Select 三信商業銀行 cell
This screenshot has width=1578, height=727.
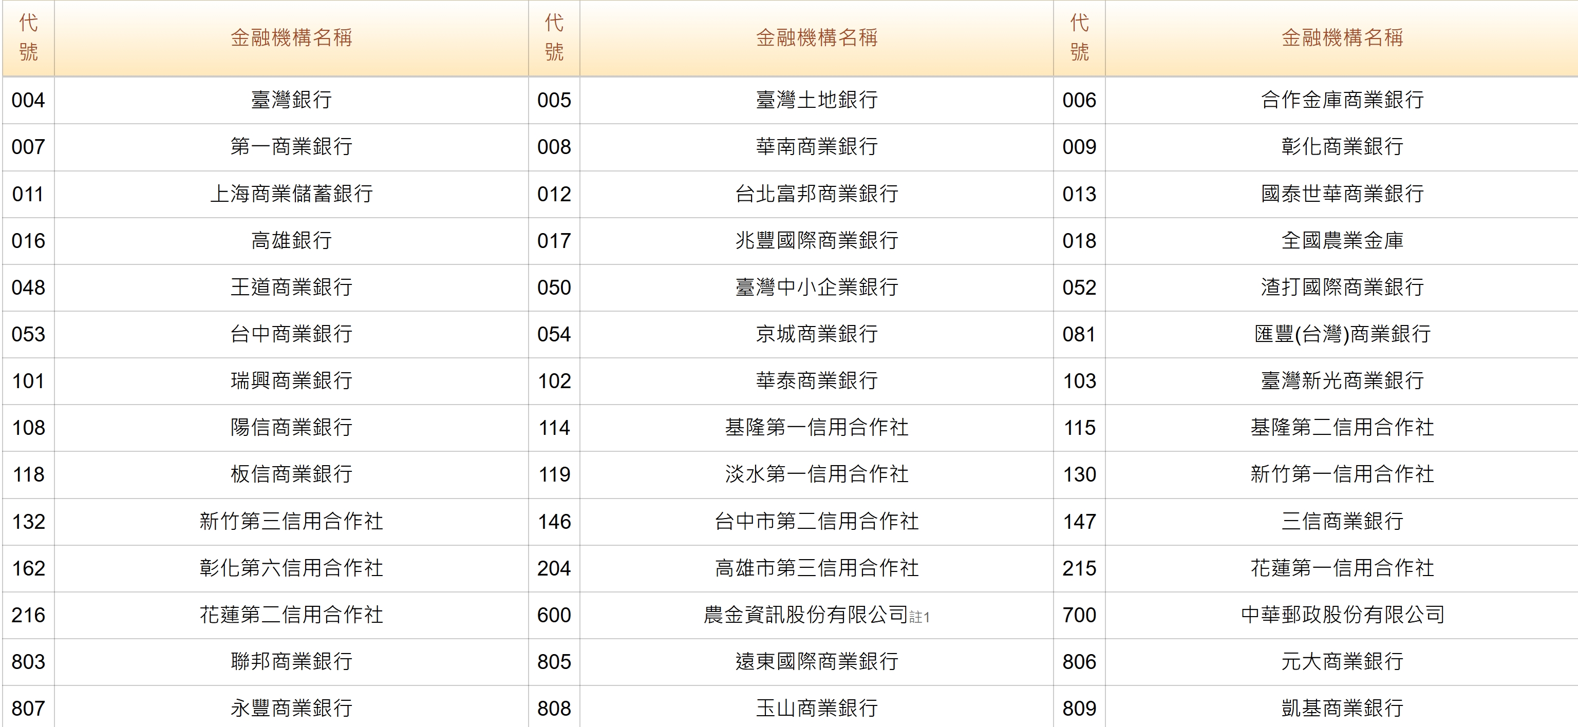tap(1342, 521)
